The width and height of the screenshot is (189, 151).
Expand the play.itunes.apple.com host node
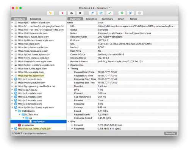[12, 37]
